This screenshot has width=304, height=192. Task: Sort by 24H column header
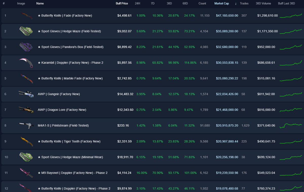click(138, 4)
